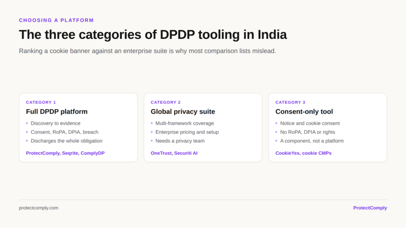Select the 'CATEGORY 3' label
The width and height of the screenshot is (406, 228).
[x=290, y=103]
